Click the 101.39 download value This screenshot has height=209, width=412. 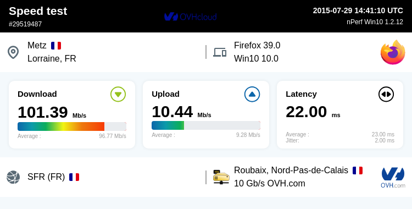click(43, 112)
